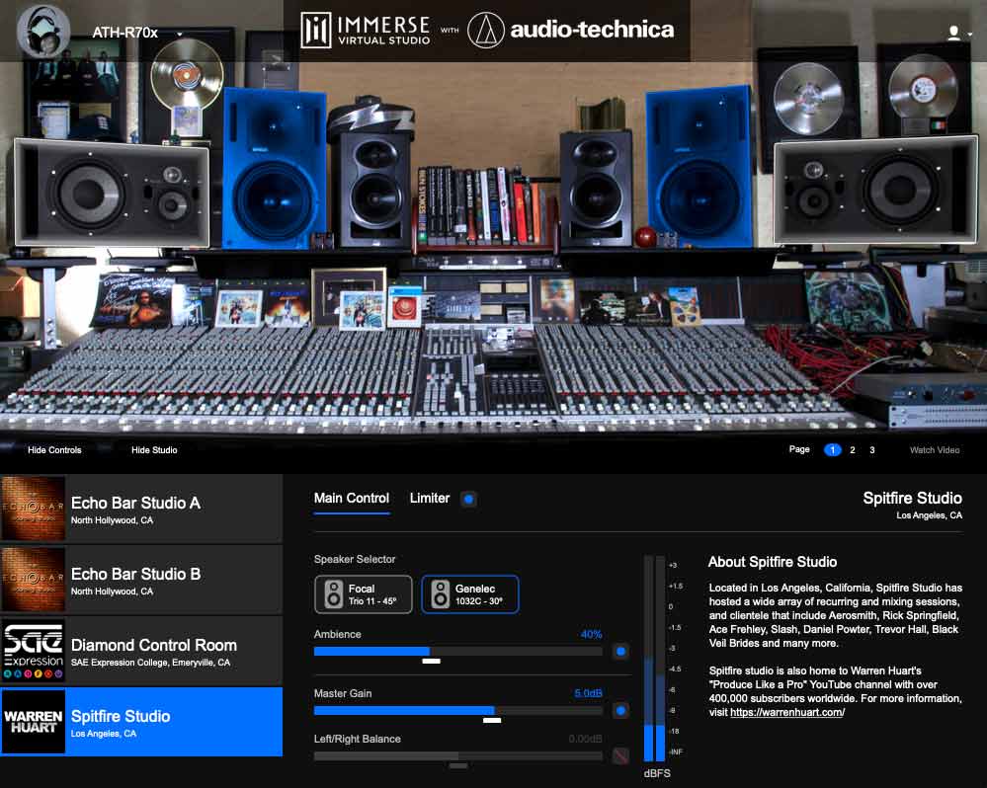
Task: Click Hide Controls
Action: point(53,449)
